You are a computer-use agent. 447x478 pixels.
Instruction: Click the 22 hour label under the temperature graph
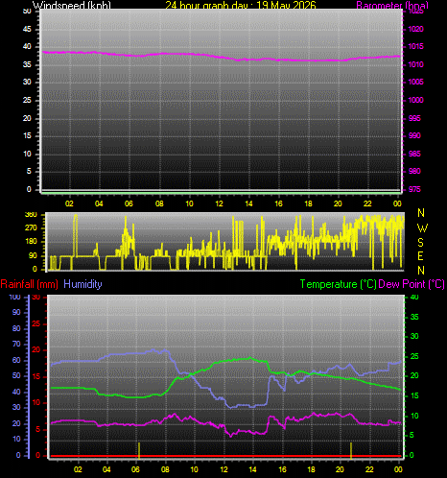(369, 469)
